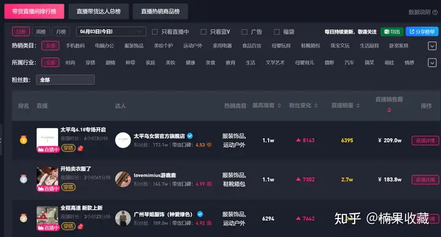Select 全部 under 所属行业
The width and height of the screenshot is (441, 237).
pyautogui.click(x=50, y=62)
